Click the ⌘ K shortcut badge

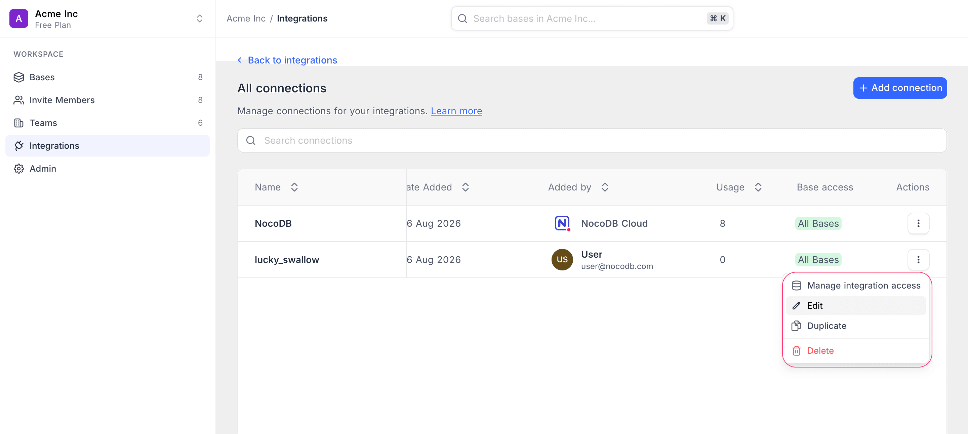pyautogui.click(x=718, y=18)
